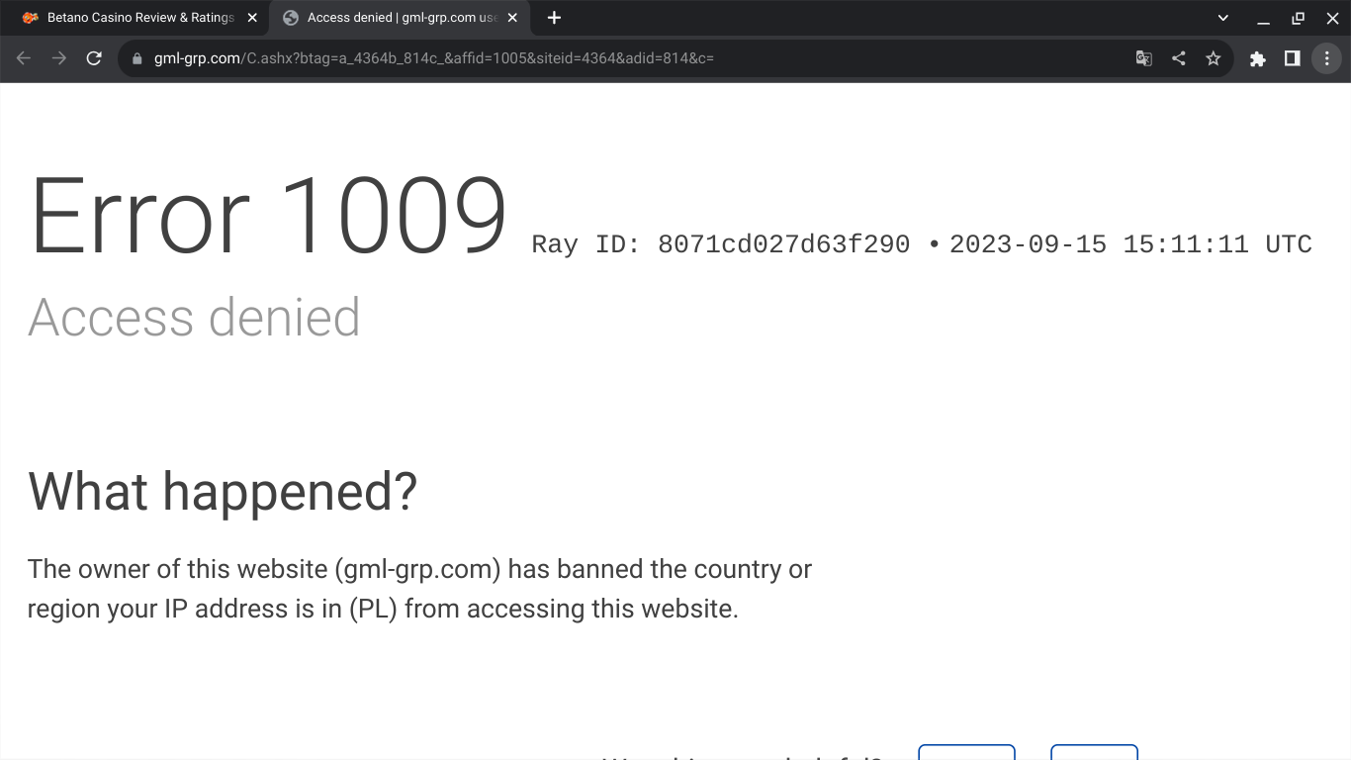Minimize the Chrome window

[1263, 18]
